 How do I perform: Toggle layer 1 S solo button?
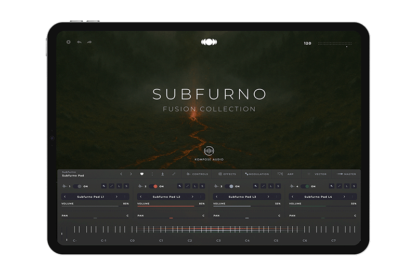click(x=126, y=186)
